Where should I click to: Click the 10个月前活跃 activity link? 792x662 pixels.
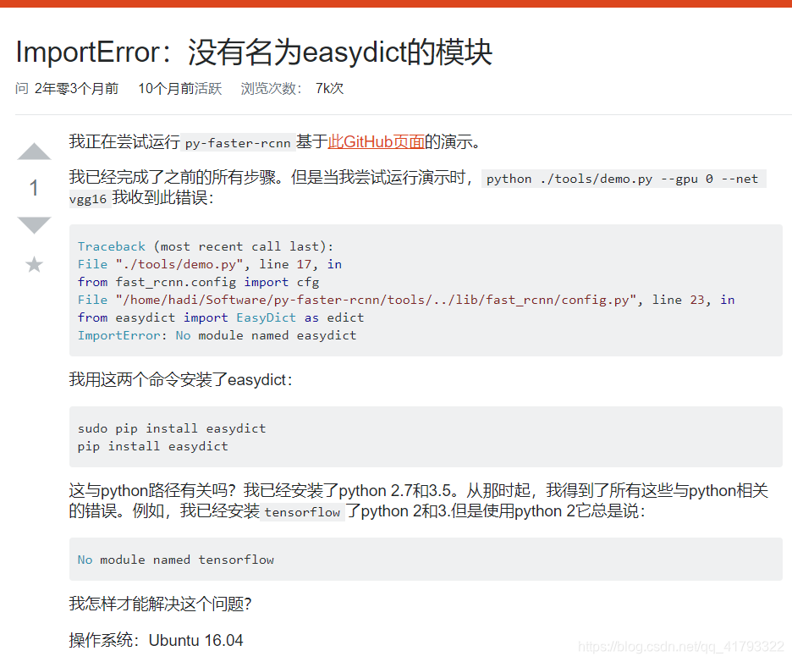(x=179, y=88)
